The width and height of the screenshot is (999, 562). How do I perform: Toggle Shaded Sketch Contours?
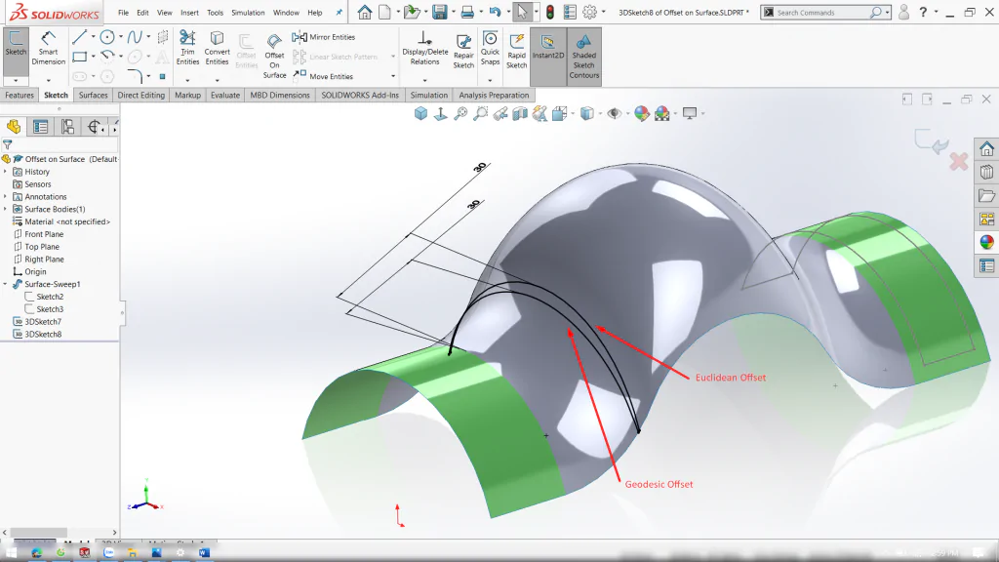point(583,56)
